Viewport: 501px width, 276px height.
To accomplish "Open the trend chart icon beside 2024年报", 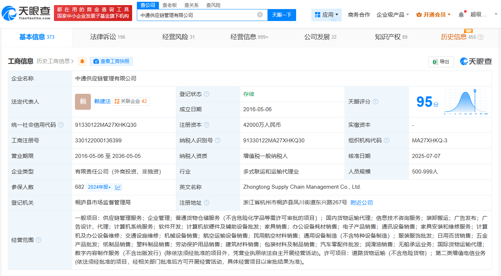I will (x=118, y=187).
